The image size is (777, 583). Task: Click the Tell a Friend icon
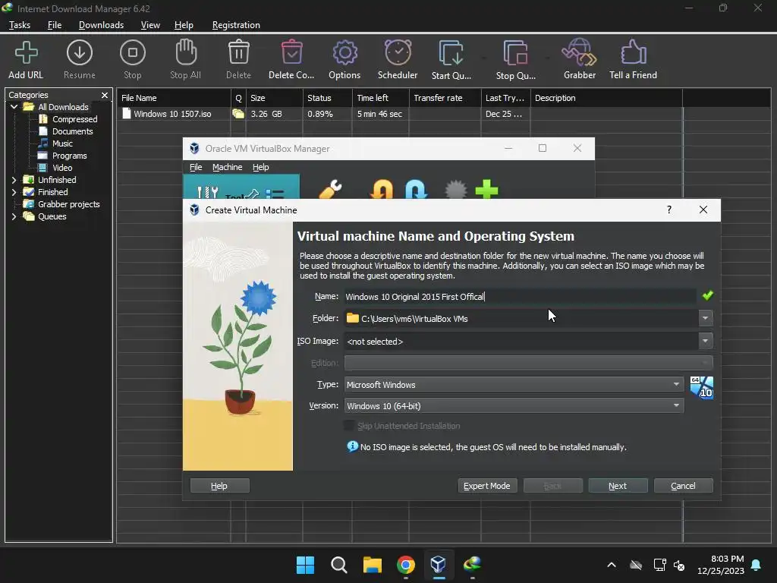pyautogui.click(x=634, y=52)
